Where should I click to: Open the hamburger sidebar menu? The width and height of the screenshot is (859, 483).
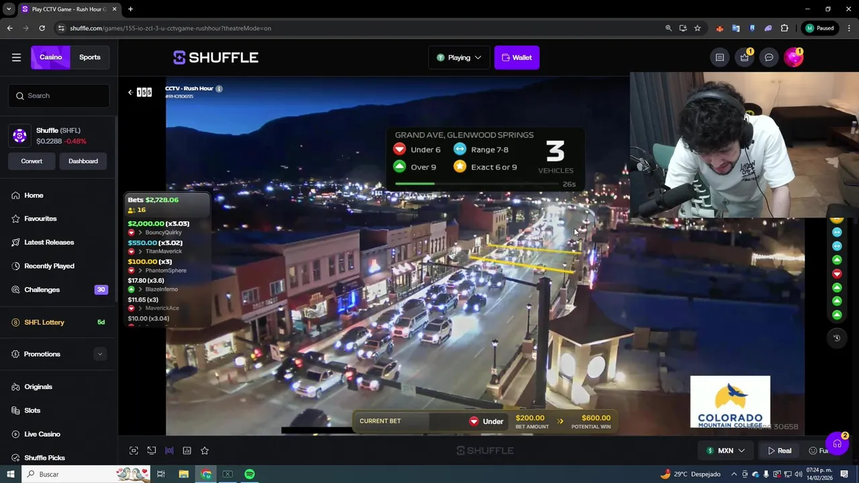(16, 57)
